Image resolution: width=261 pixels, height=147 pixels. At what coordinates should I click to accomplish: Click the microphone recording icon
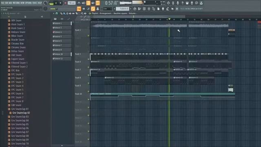pos(178,3)
